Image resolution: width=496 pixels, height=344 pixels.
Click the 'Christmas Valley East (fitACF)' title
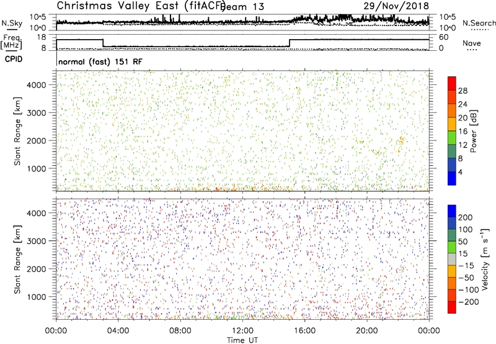click(x=141, y=6)
